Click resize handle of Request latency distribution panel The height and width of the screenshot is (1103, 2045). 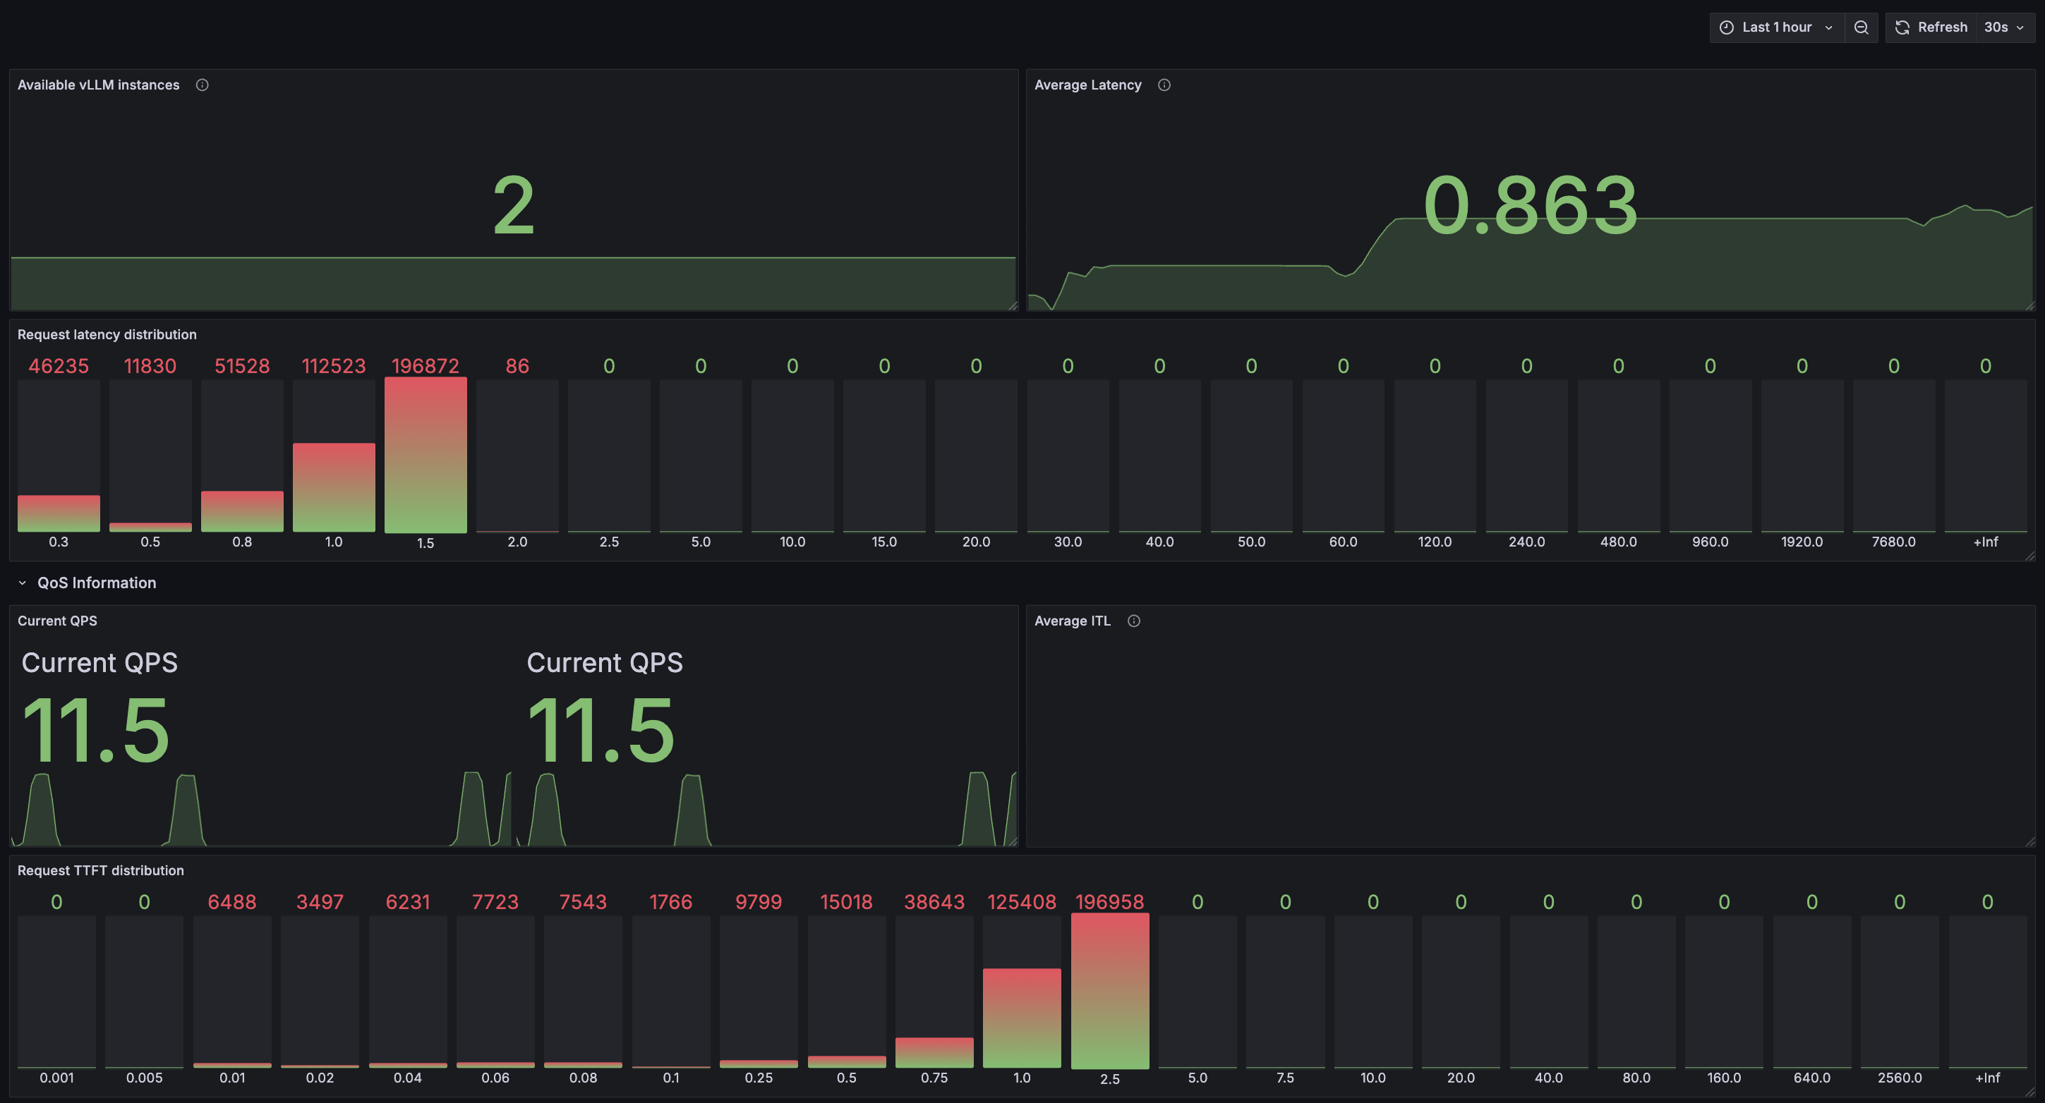click(x=2030, y=556)
